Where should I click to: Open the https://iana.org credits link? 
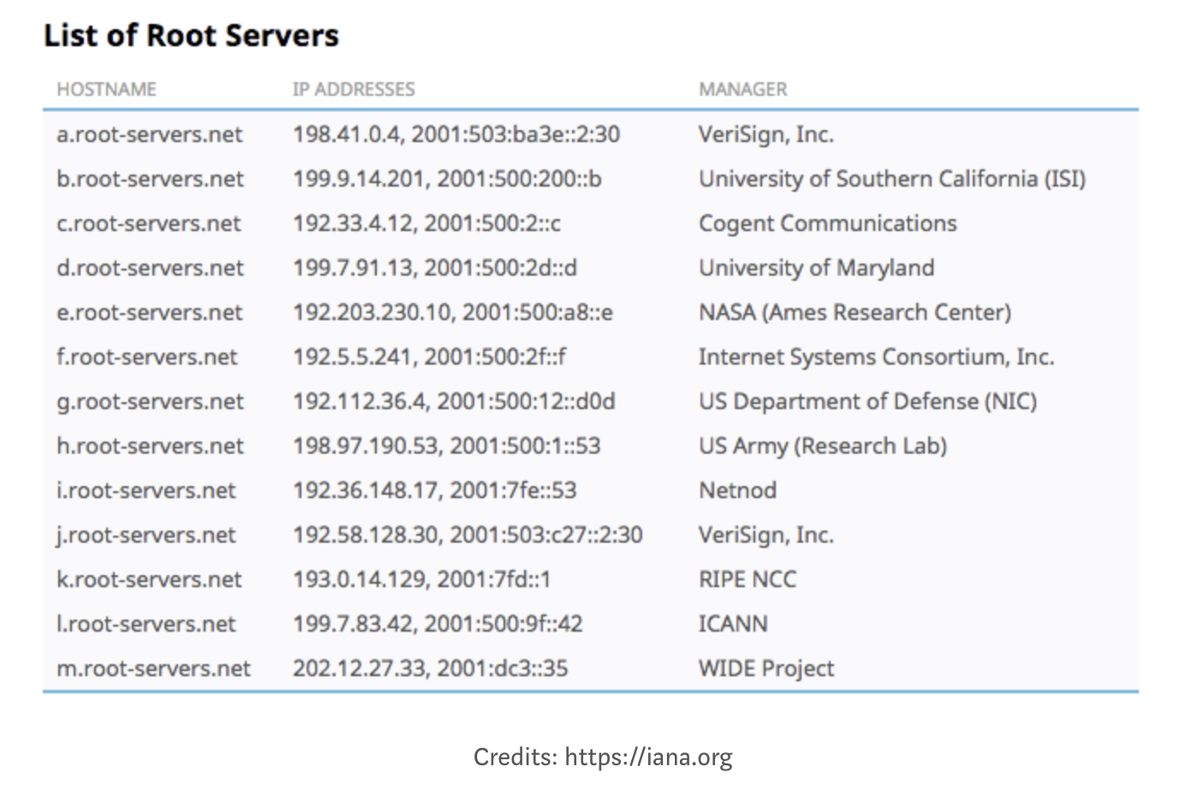click(x=648, y=757)
